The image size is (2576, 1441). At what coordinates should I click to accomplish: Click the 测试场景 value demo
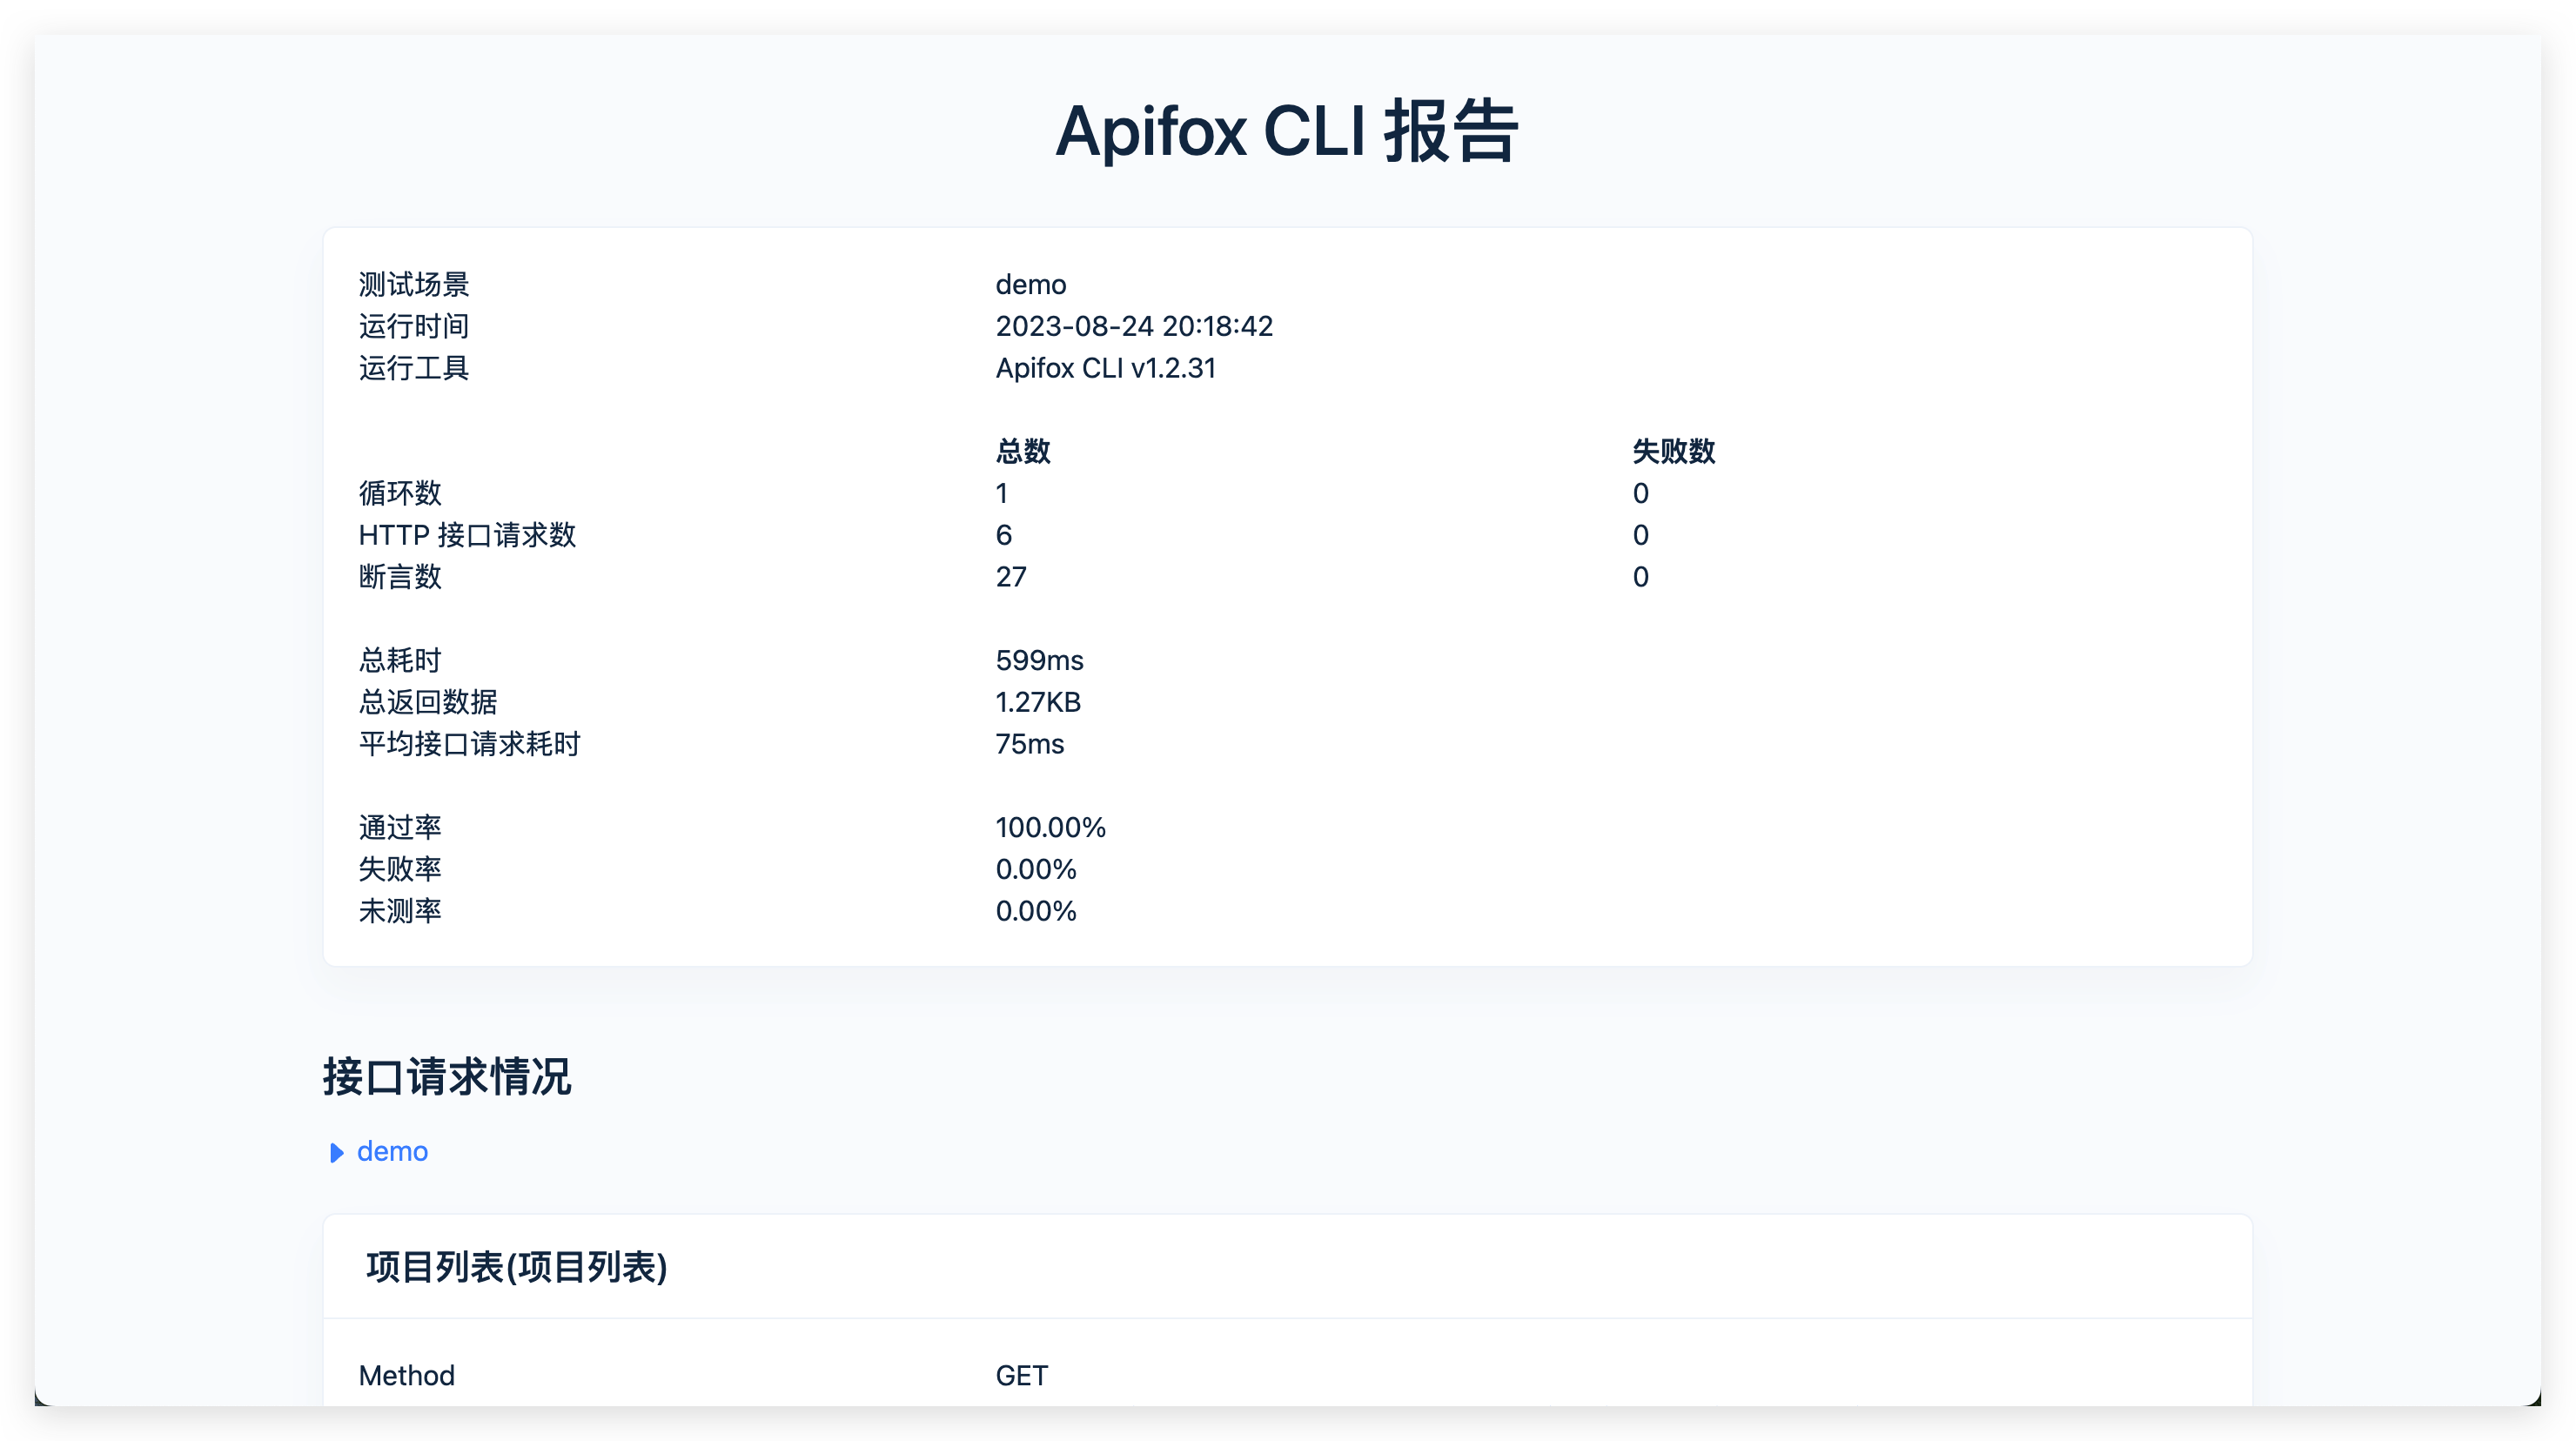coord(1031,284)
